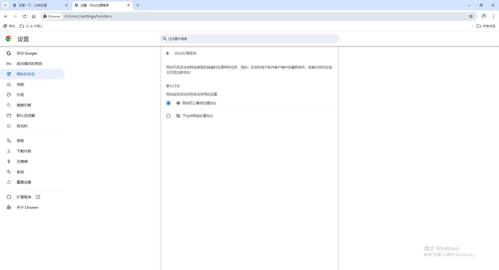Viewport: 499px width, 270px height.
Task: Select 不允许网站处理协议 radio button
Action: [168, 116]
